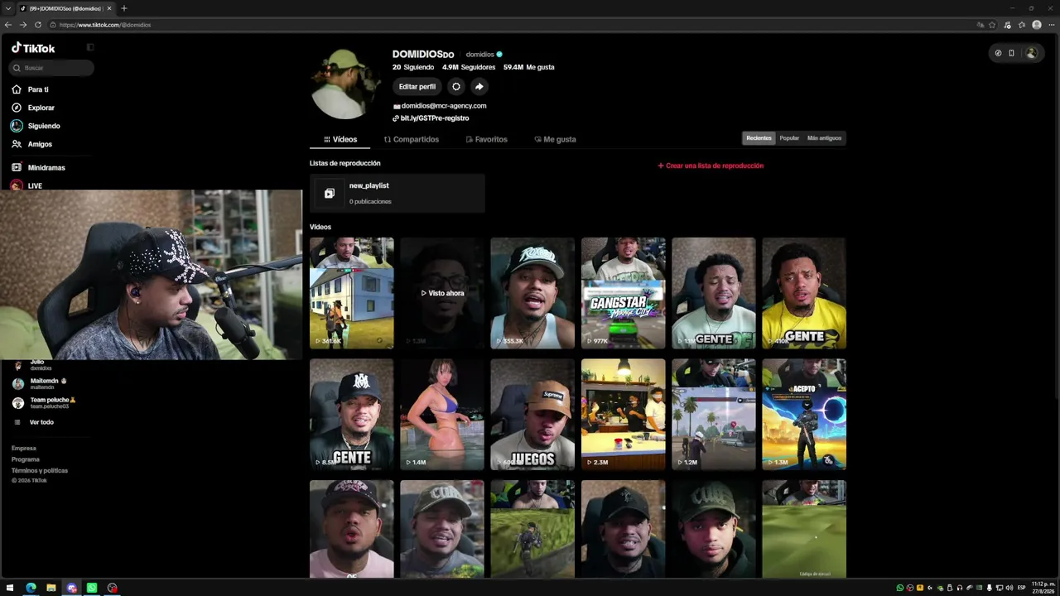Click the 4.9M Seguidores count
The height and width of the screenshot is (596, 1060).
coord(469,67)
